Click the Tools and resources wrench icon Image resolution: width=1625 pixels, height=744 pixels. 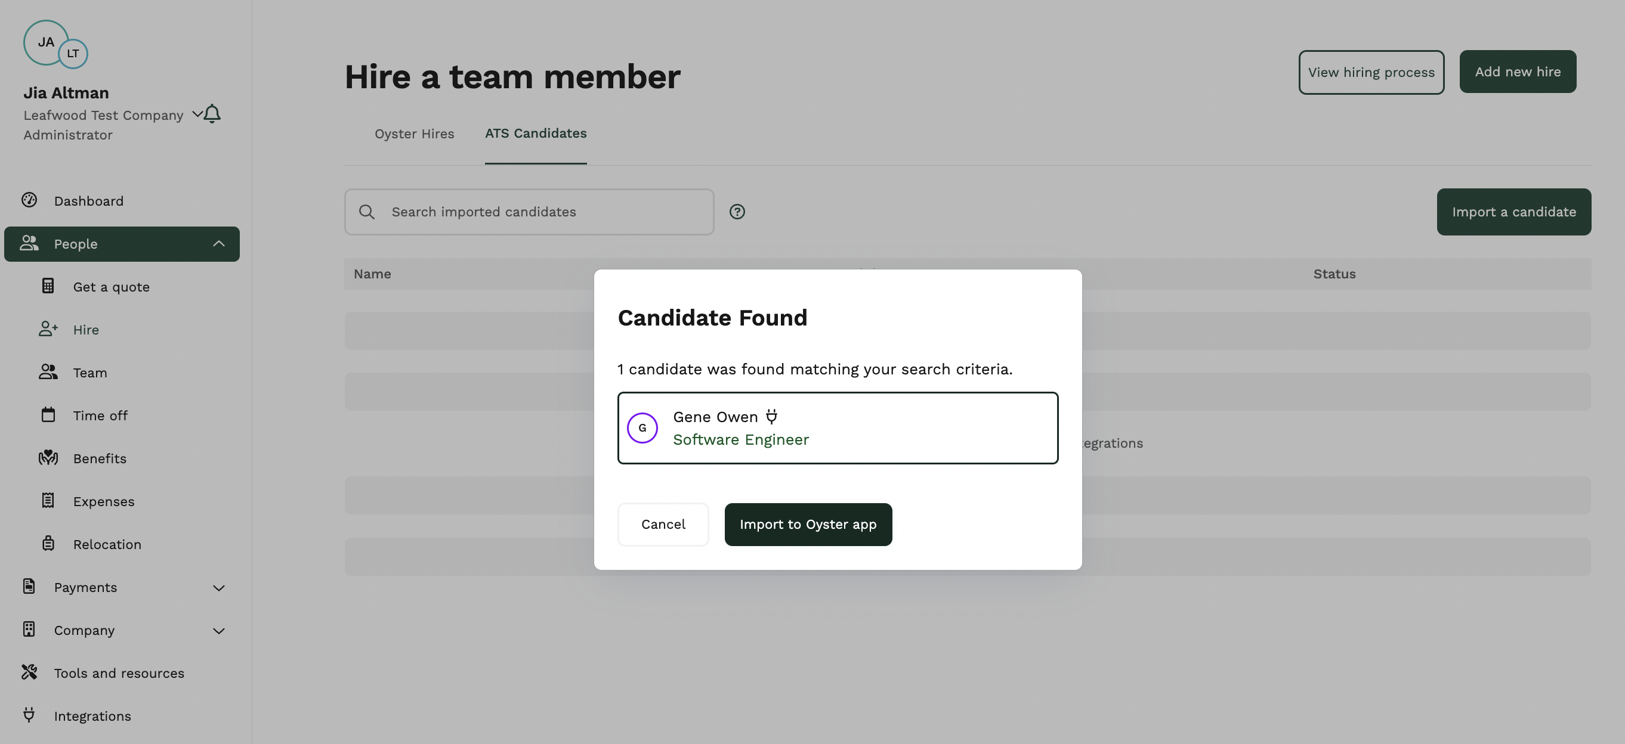(29, 672)
